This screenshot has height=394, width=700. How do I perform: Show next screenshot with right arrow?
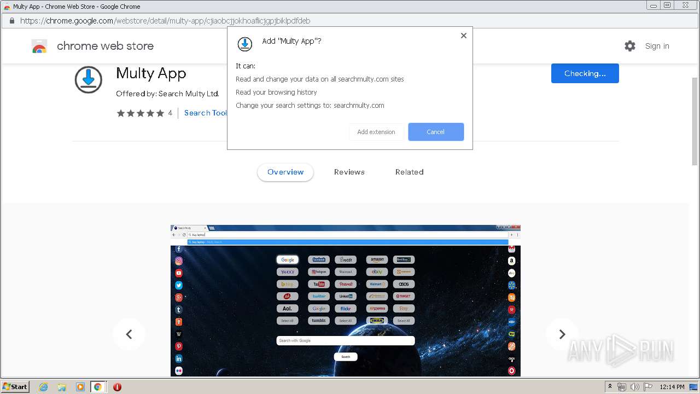coord(562,334)
